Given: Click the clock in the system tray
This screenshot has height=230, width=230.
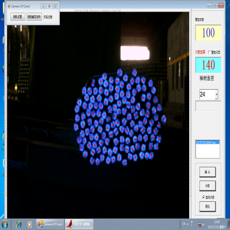Looking at the screenshot, I should pos(217,224).
